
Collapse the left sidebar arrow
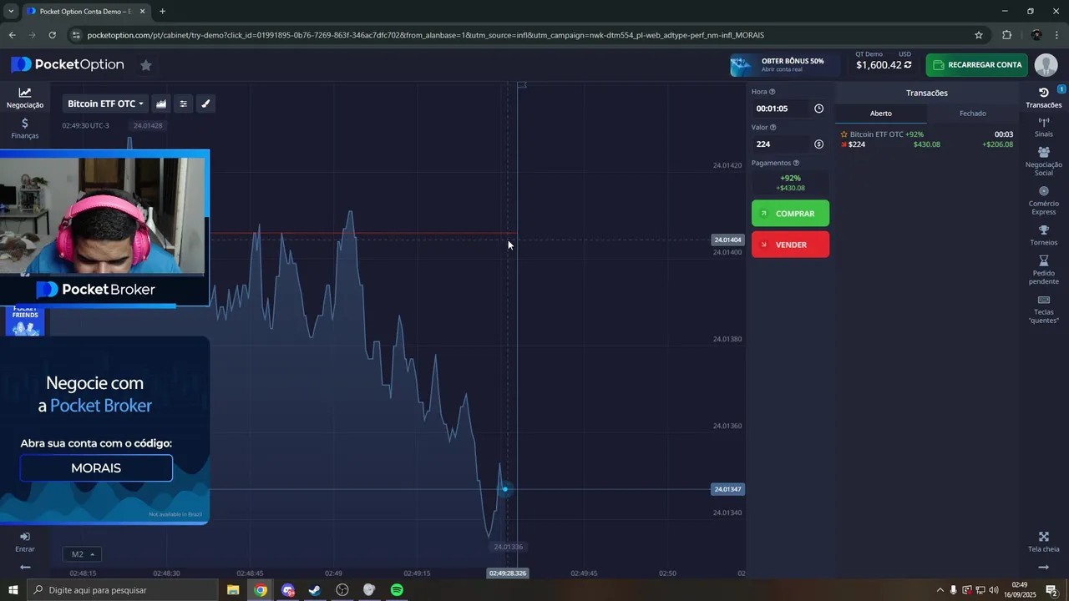tap(25, 568)
